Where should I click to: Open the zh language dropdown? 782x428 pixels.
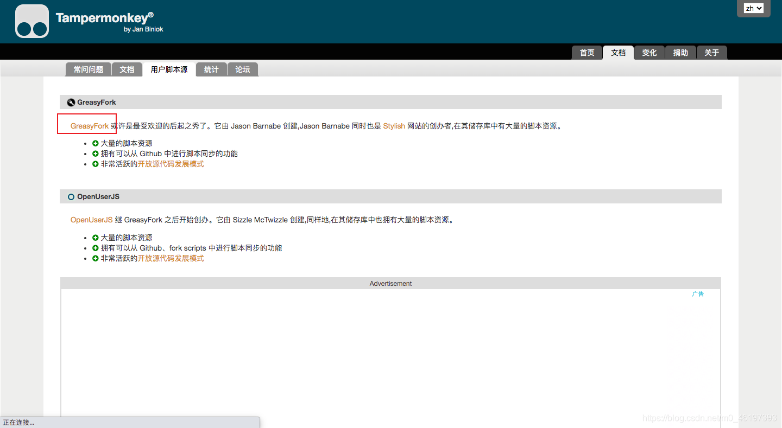tap(754, 8)
